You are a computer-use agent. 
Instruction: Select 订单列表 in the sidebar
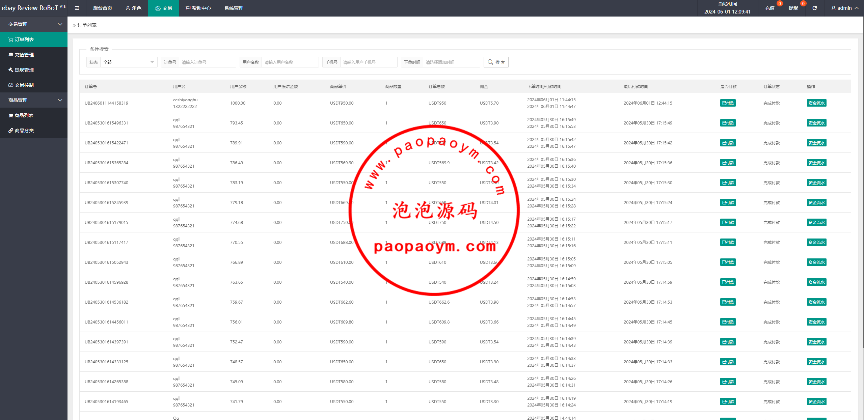(24, 39)
